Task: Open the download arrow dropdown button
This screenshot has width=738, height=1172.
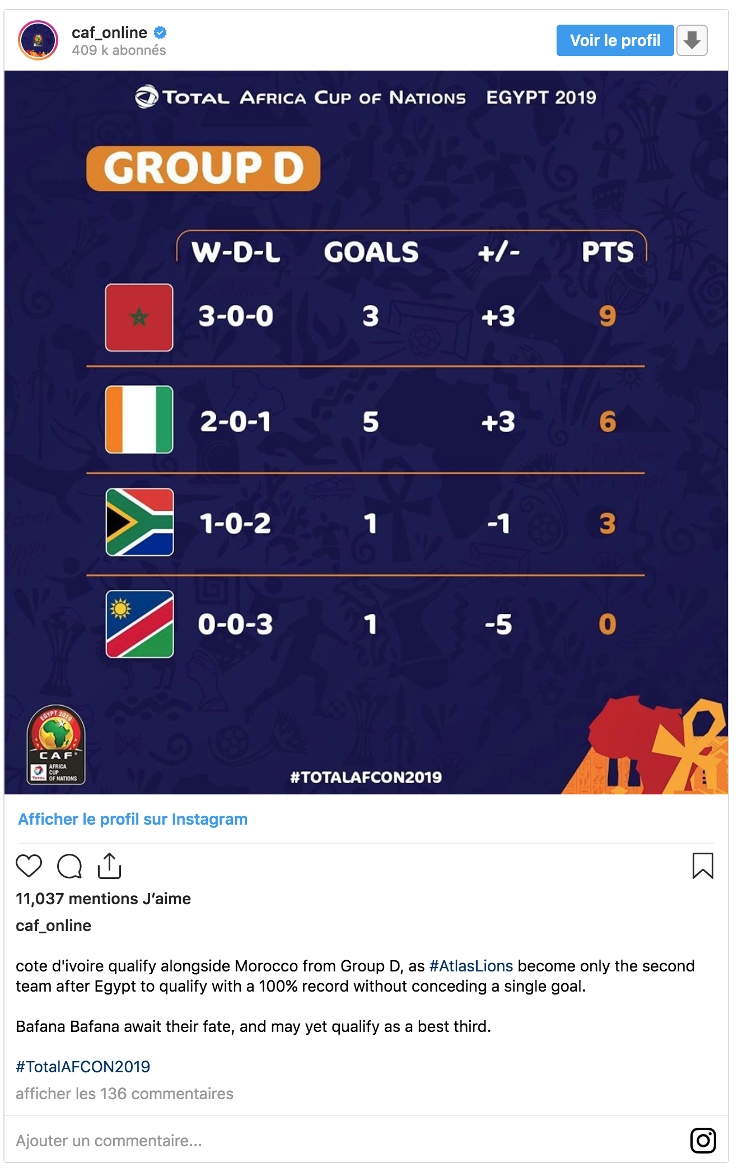Action: click(x=692, y=40)
